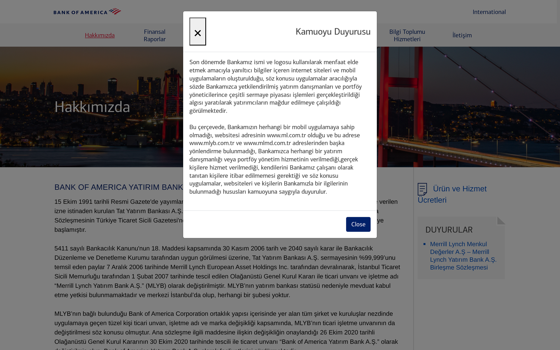Open the Bank of America logo link

[87, 12]
